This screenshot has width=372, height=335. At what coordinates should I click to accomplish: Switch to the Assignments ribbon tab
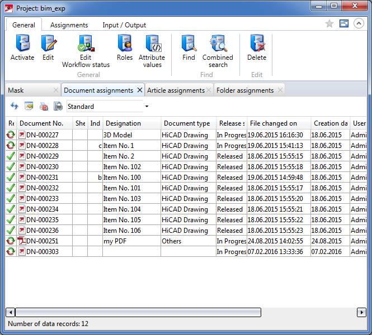(x=69, y=25)
